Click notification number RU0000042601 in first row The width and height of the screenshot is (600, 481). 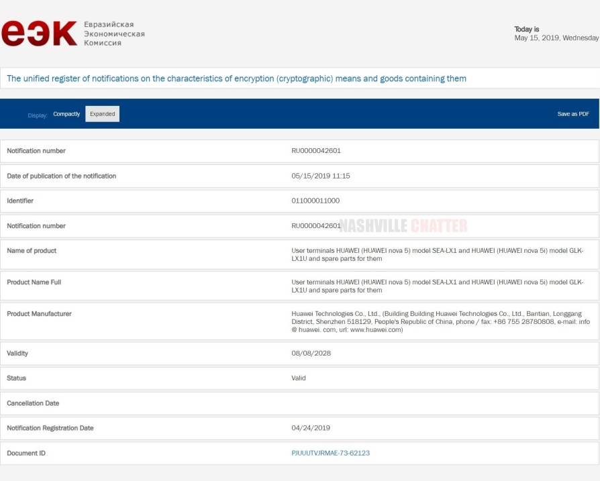pyautogui.click(x=316, y=151)
